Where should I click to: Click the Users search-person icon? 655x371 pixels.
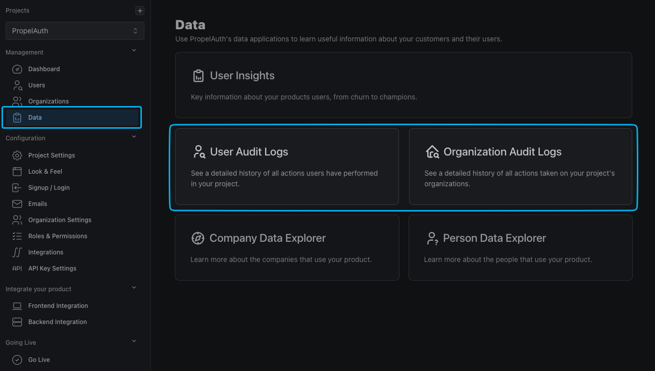tap(17, 85)
